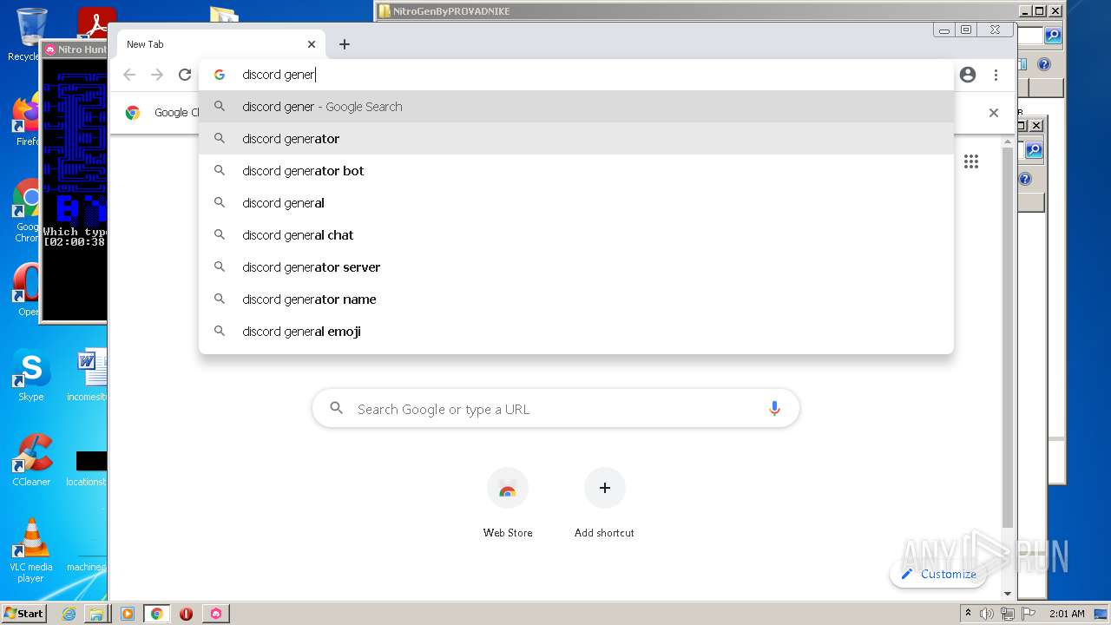Viewport: 1111px width, 625px height.
Task: Focus the Nitro Hunter console title bar
Action: pyautogui.click(x=74, y=49)
